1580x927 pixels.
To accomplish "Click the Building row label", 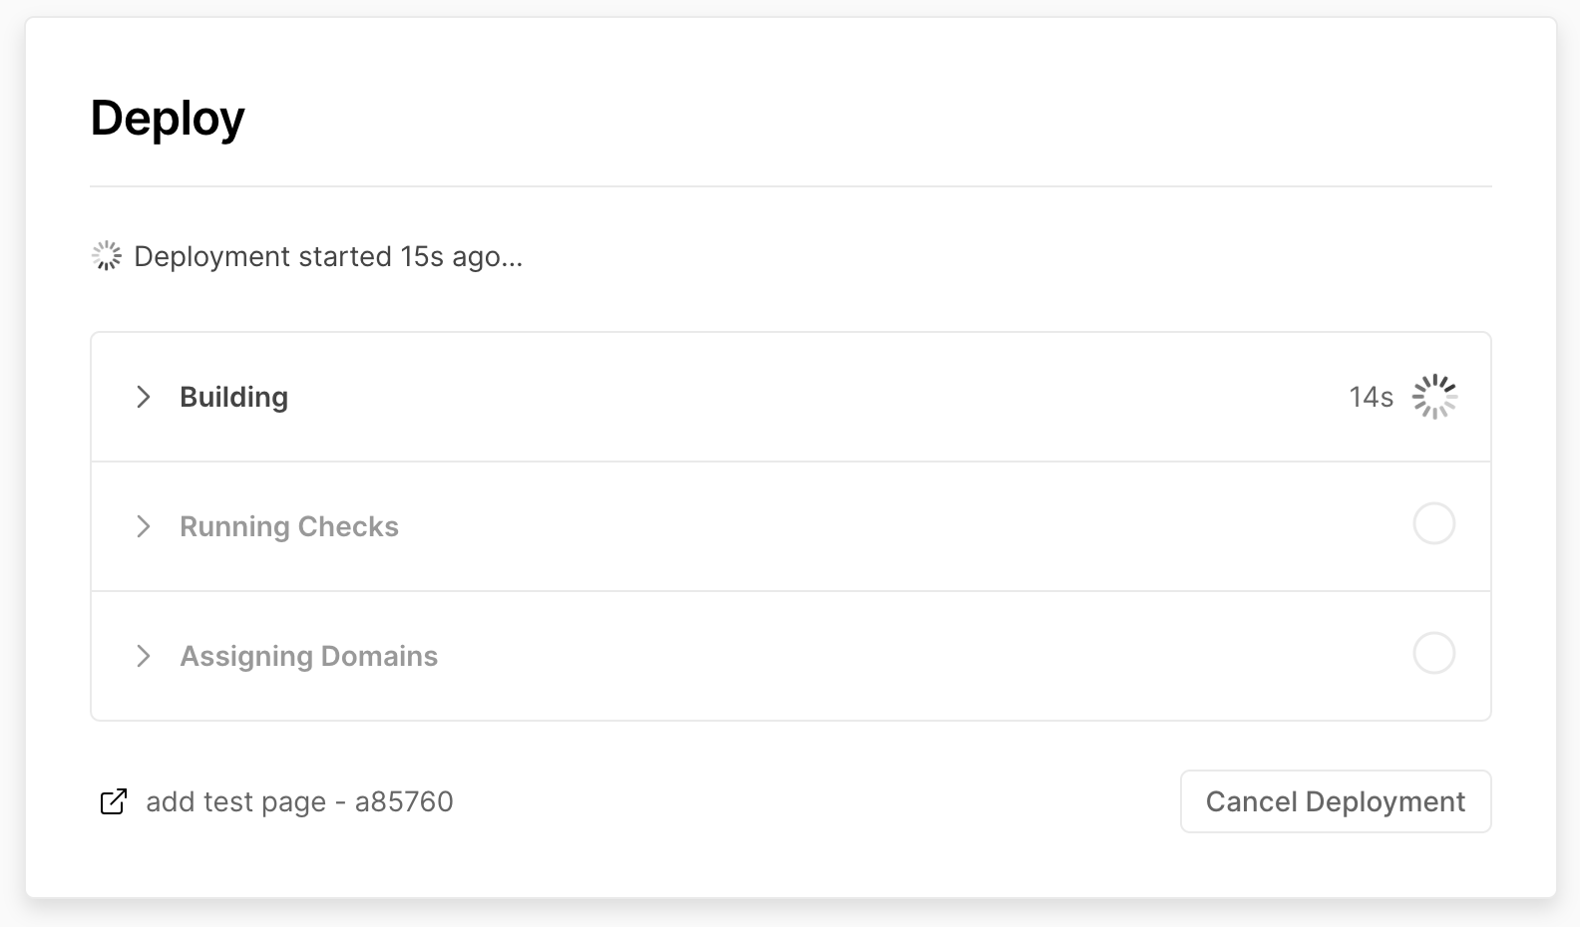I will (233, 397).
